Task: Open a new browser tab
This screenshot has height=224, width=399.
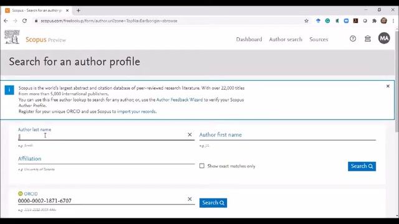Action: 79,11
